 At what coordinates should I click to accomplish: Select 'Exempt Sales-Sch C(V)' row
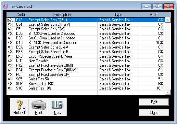(x=86, y=29)
